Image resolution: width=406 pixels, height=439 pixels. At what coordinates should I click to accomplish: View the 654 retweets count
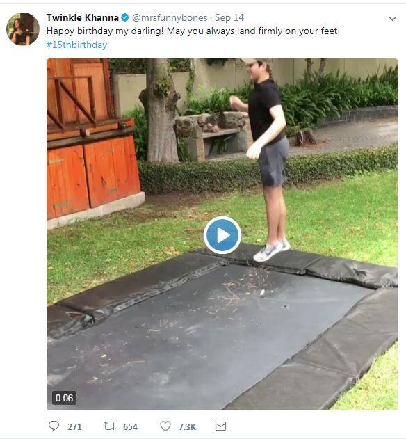point(130,426)
